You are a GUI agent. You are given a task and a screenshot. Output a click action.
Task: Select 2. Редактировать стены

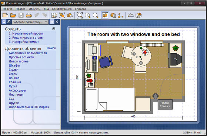click(26, 38)
